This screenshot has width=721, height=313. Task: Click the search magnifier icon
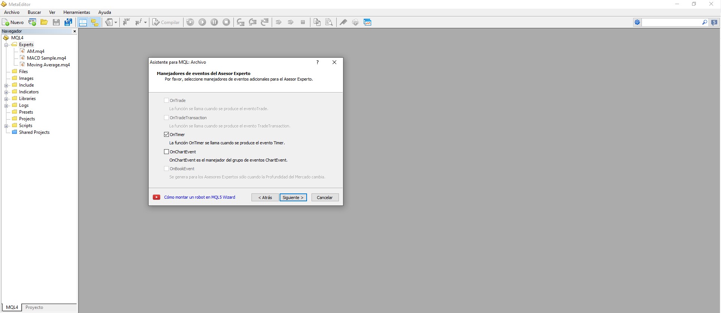point(704,22)
